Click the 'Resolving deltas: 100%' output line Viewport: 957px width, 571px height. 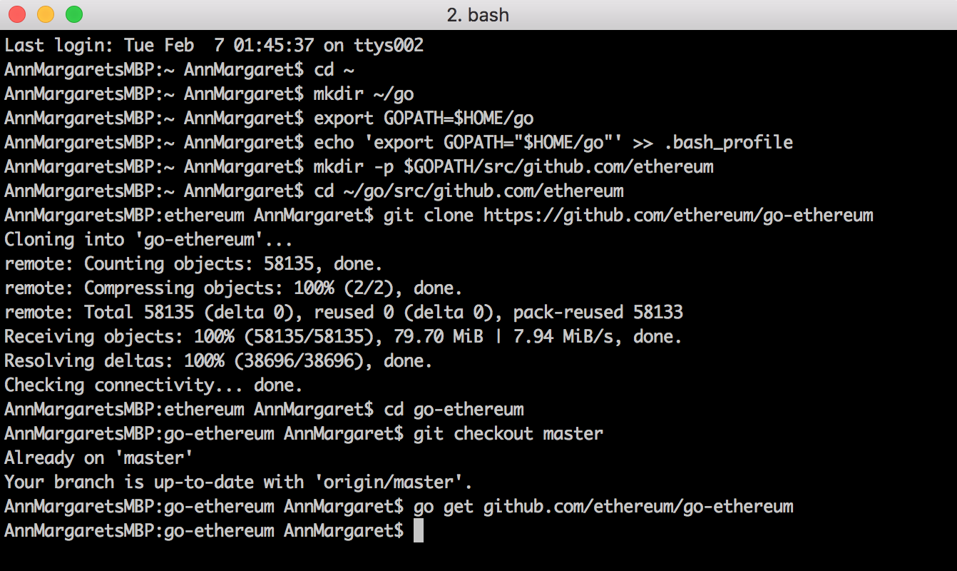click(x=218, y=361)
